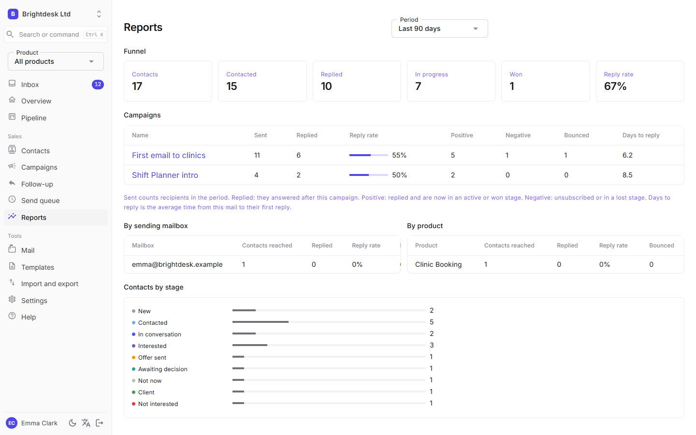
Task: Click the Pipeline board icon
Action: (x=12, y=117)
